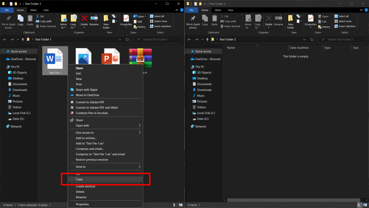Click Select all in Test Folder 1 ribbon
This screenshot has height=208, width=369.
click(x=157, y=16)
